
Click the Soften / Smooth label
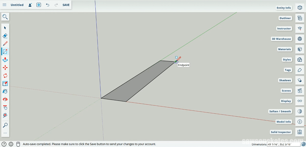(280, 111)
